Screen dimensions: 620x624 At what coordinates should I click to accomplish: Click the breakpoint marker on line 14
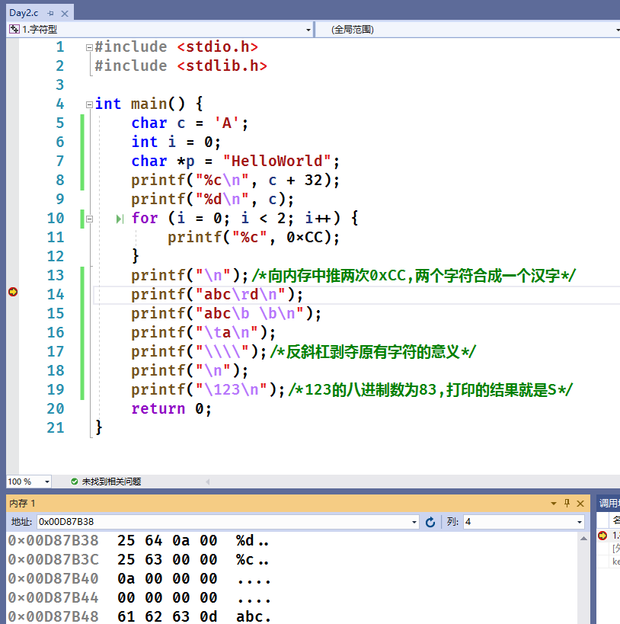(x=13, y=292)
